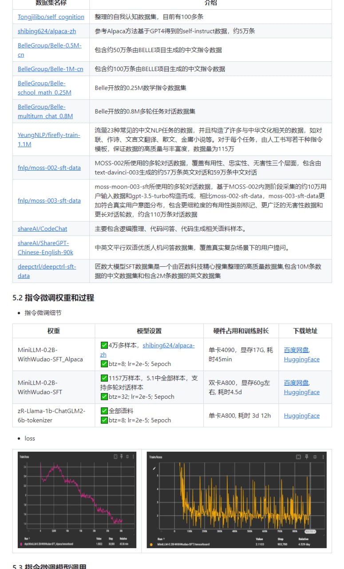
Task: Click table header 硬件占用和训练时长
Action: [241, 331]
